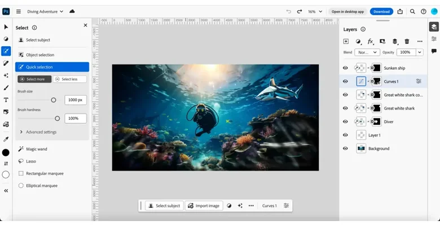Select the healing brush tool
This screenshot has width=440, height=225.
[6, 63]
